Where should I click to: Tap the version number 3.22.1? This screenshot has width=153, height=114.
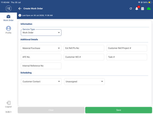[x=8, y=112]
